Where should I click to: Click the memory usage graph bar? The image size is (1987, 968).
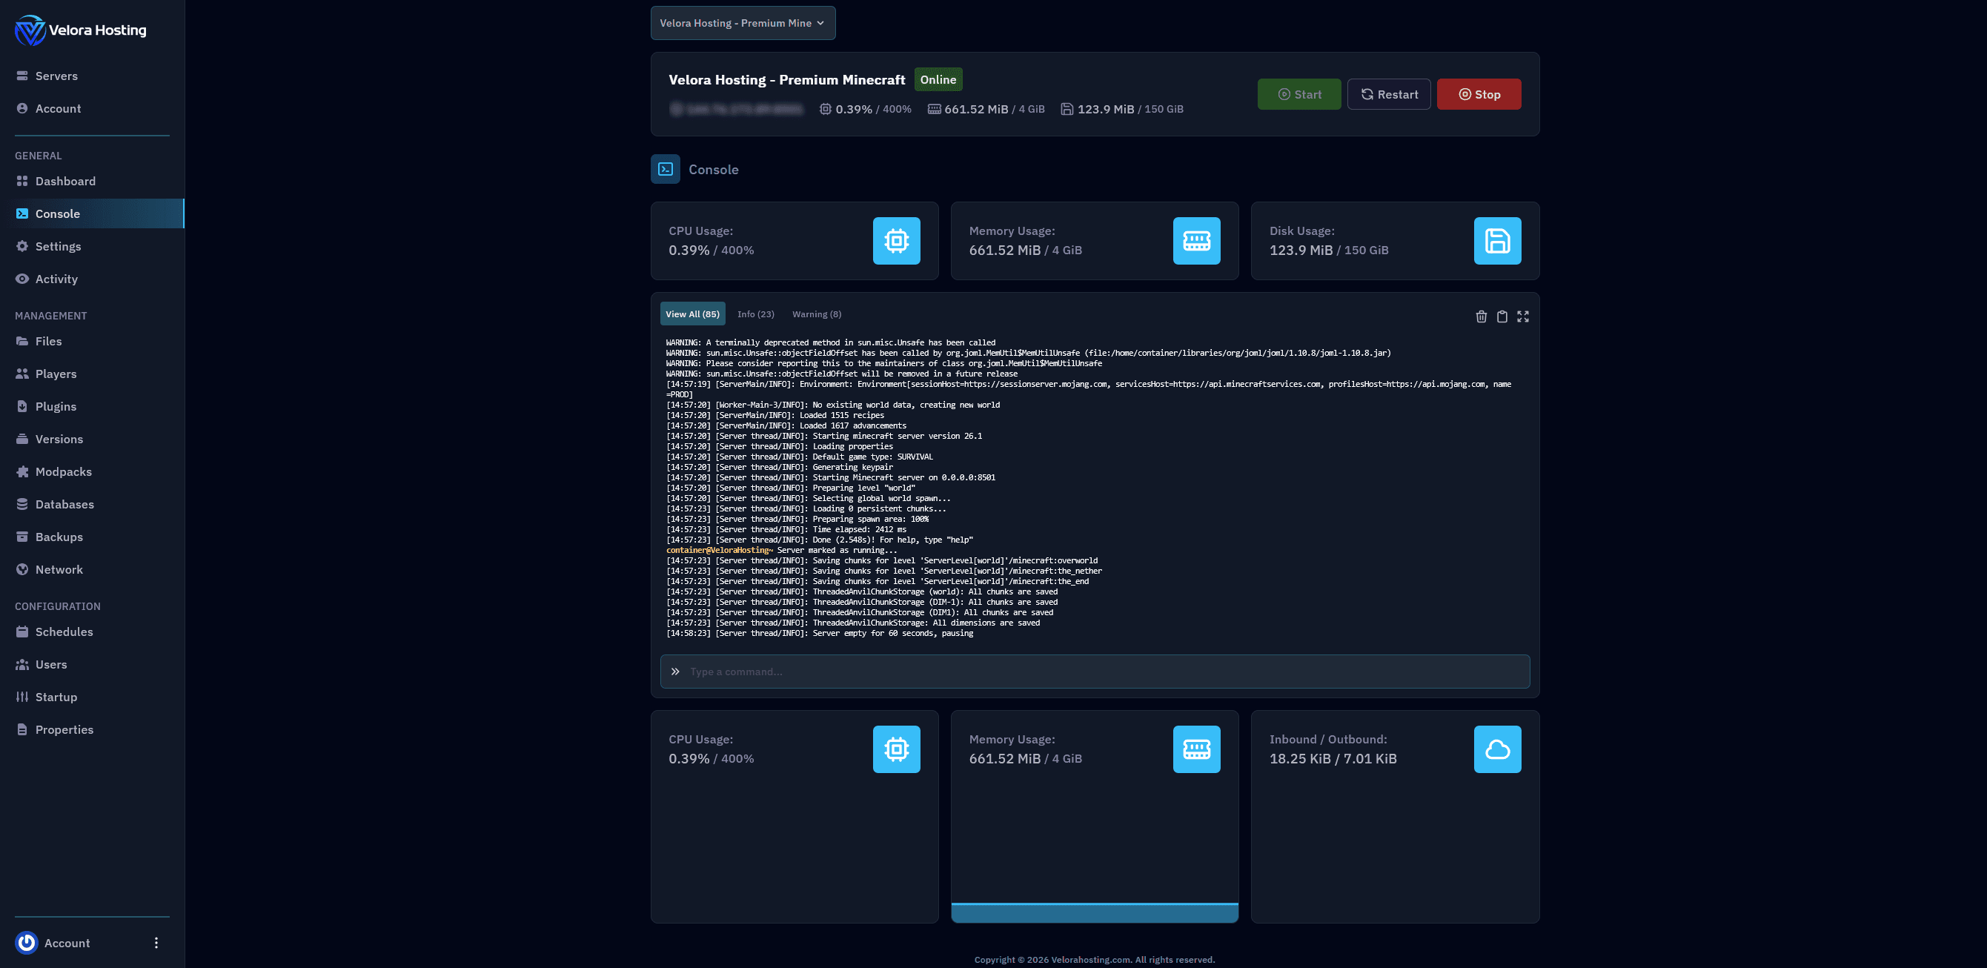click(x=1094, y=912)
